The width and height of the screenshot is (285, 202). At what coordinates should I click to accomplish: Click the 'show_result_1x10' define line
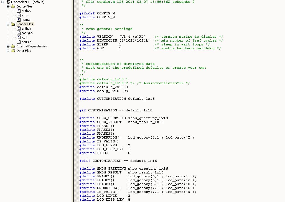[x=121, y=122]
